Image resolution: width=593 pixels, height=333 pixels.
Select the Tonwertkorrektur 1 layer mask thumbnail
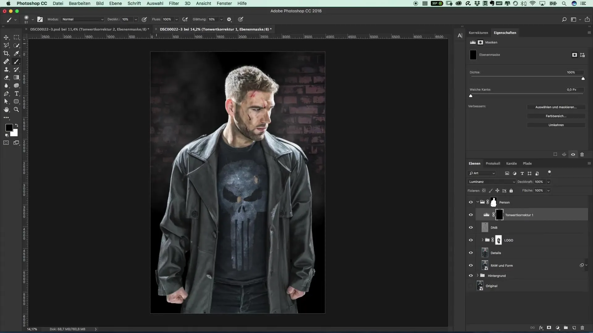(x=499, y=215)
